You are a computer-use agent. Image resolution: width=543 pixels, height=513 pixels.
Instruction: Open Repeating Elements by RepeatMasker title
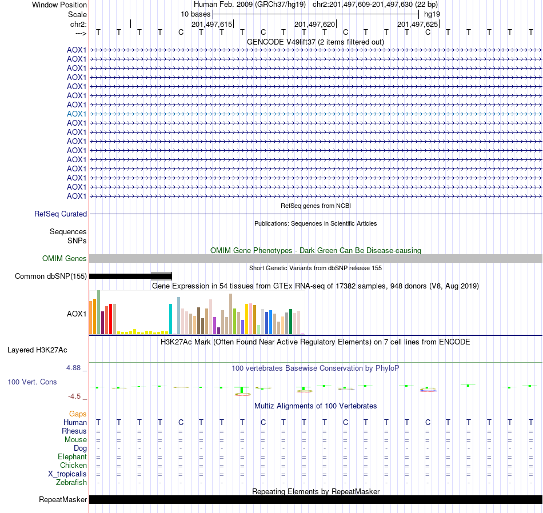(x=316, y=491)
